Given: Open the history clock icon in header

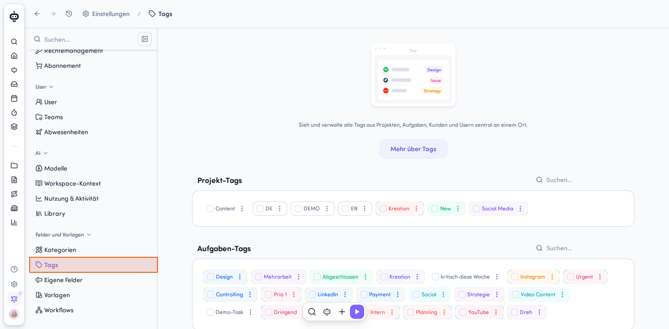Looking at the screenshot, I should tap(69, 14).
